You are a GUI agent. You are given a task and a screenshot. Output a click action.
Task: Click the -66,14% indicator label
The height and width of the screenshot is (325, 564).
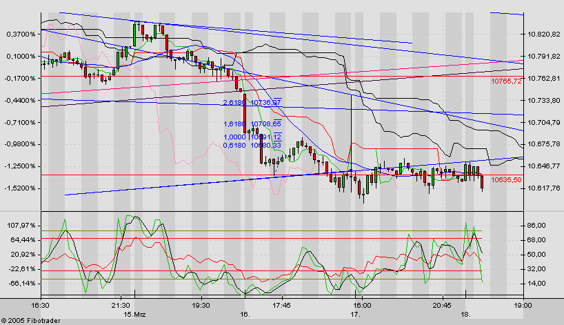click(x=22, y=284)
